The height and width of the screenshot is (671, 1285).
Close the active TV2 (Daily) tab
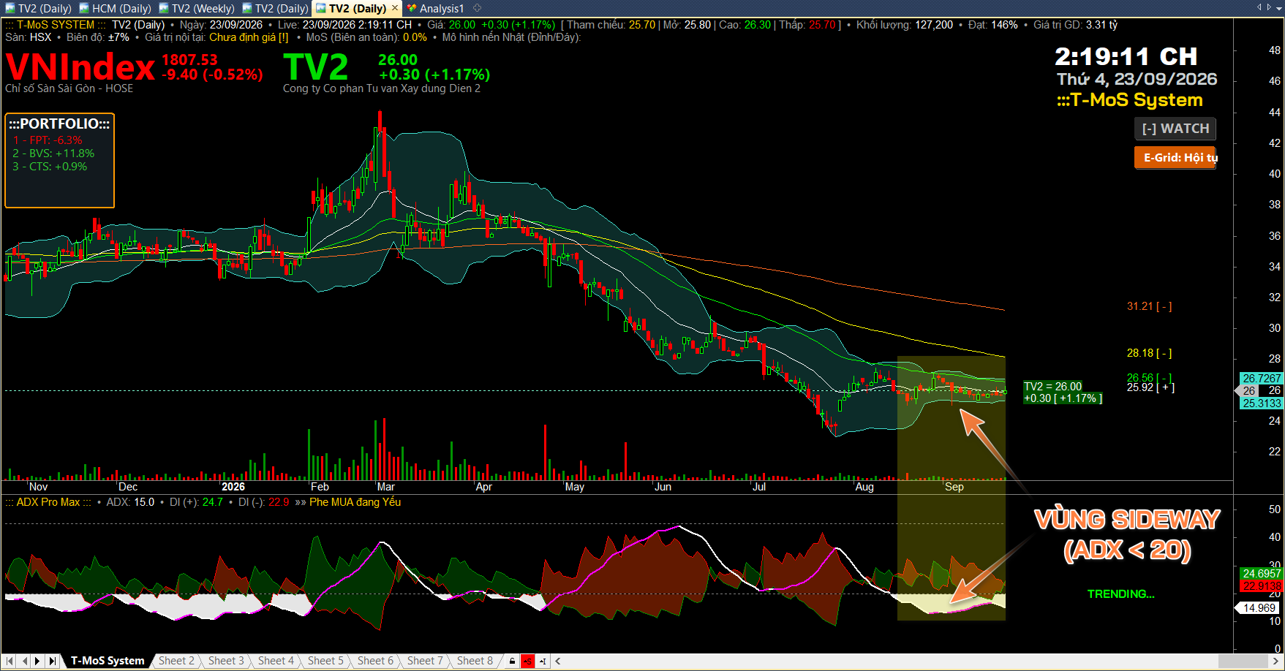point(395,8)
